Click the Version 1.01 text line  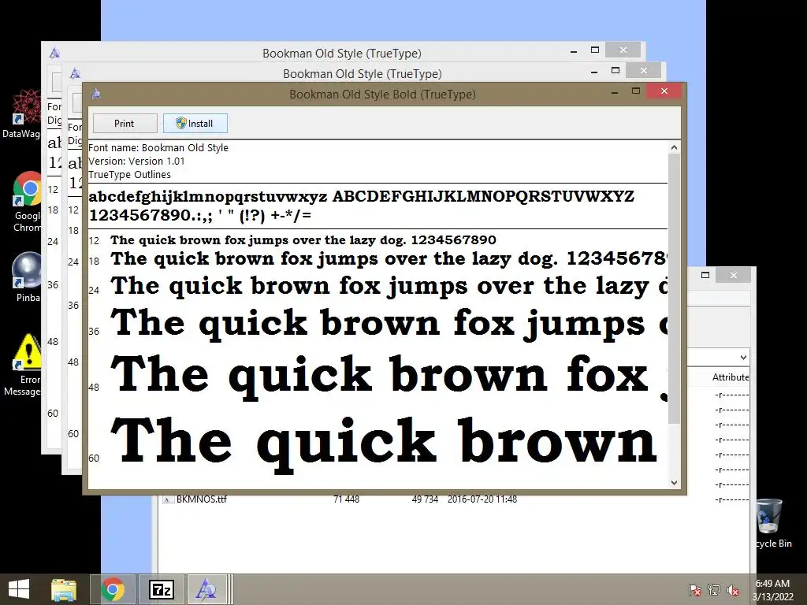(136, 161)
